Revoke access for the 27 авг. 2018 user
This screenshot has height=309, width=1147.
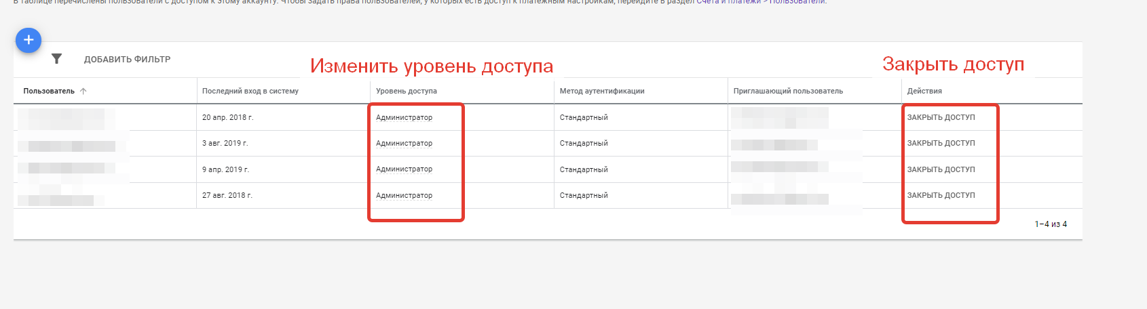[x=941, y=196]
